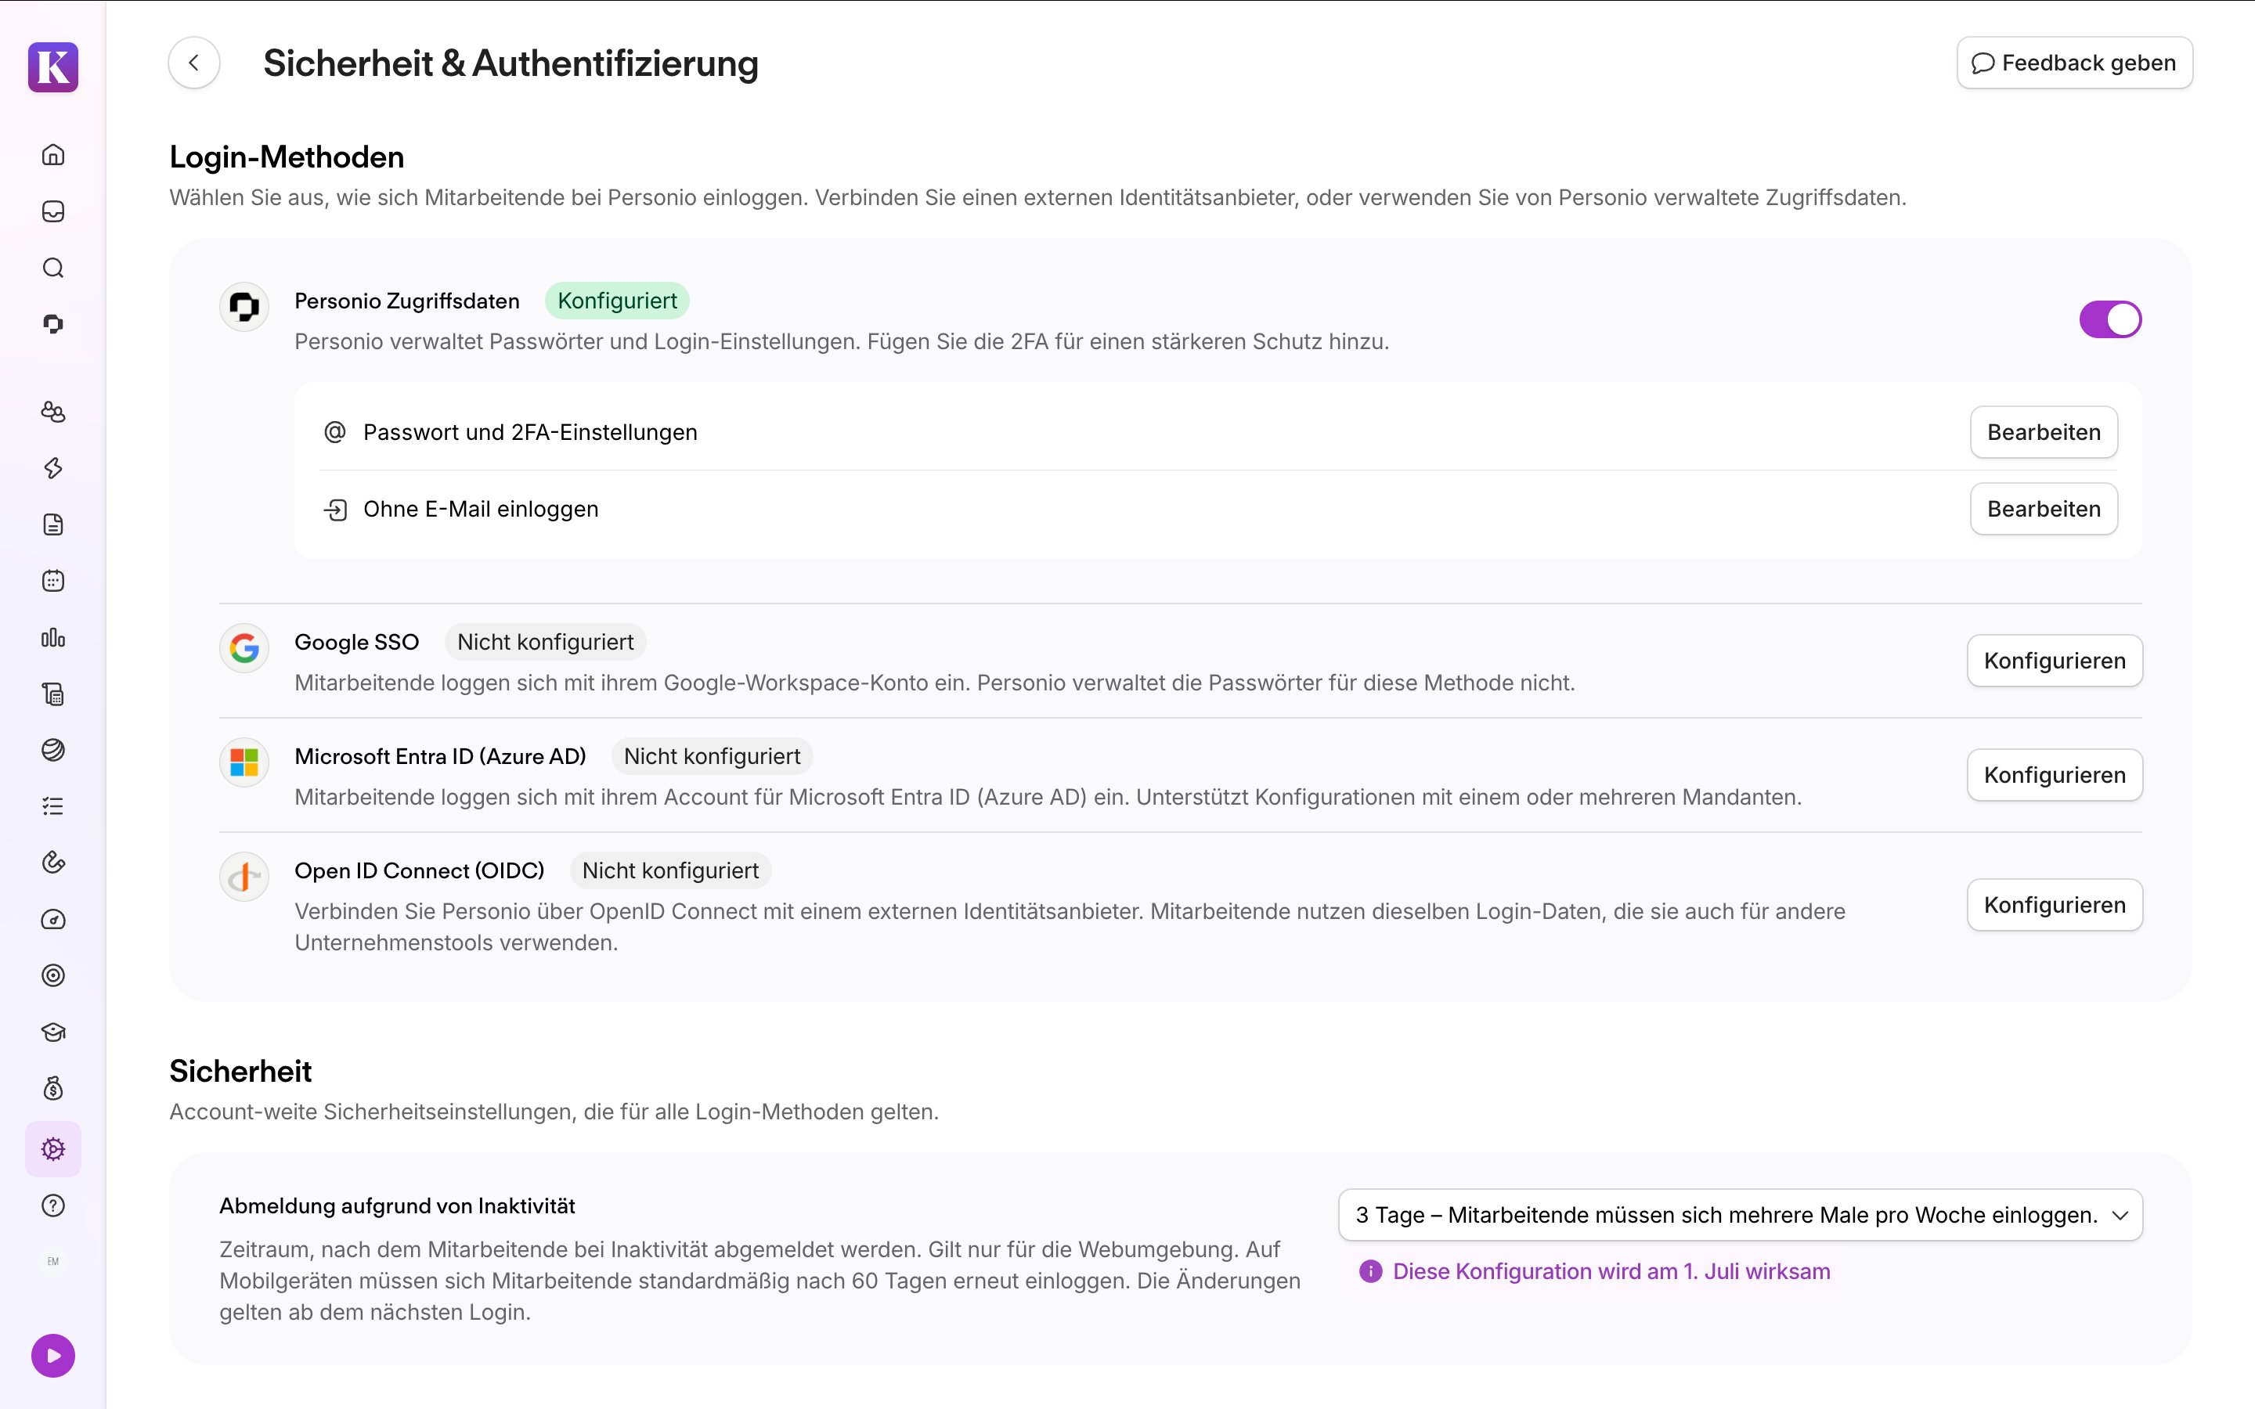This screenshot has height=1409, width=2255.
Task: Click the Microsoft four-color logo icon
Action: [x=244, y=762]
